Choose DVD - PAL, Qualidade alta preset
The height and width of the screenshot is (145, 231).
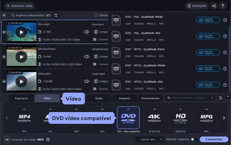pyautogui.click(x=168, y=36)
